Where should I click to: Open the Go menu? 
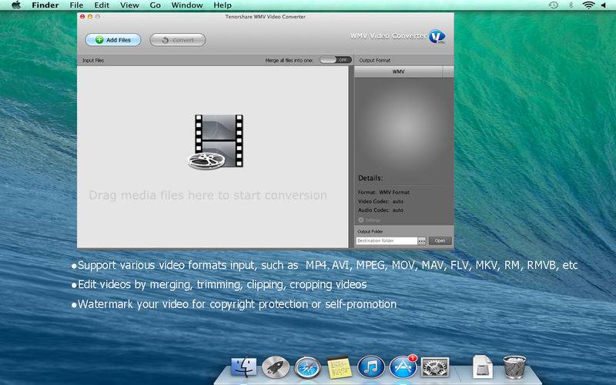pos(156,5)
